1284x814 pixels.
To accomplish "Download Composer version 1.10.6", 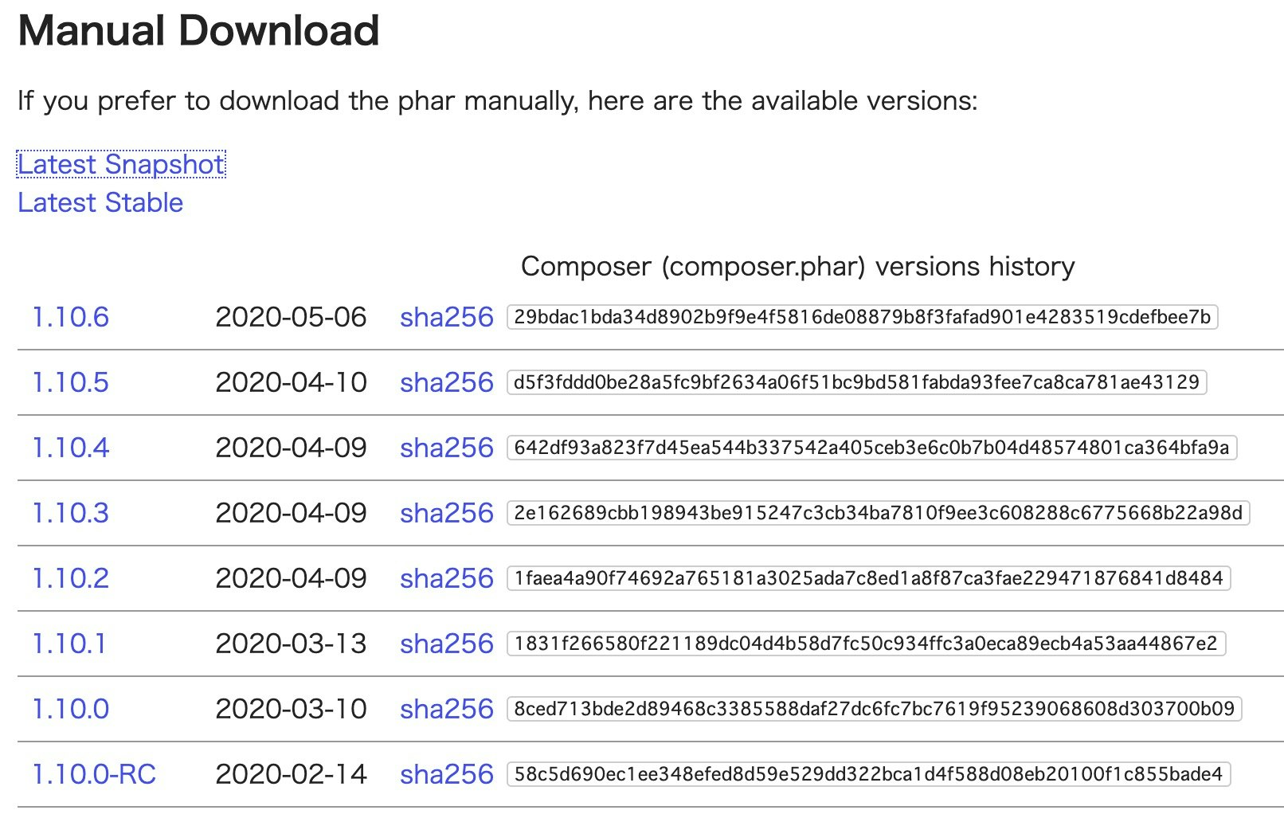I will (x=70, y=317).
